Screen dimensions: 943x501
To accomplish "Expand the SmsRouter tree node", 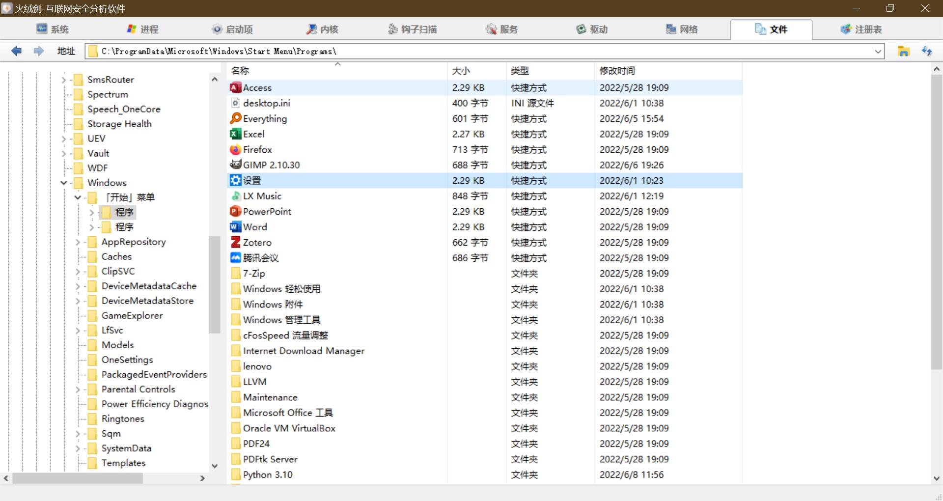I will pos(64,80).
